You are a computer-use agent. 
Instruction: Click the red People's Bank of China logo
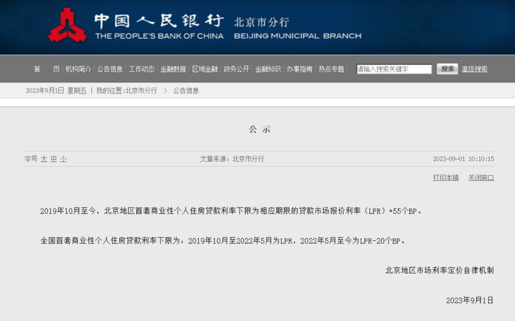tap(68, 25)
